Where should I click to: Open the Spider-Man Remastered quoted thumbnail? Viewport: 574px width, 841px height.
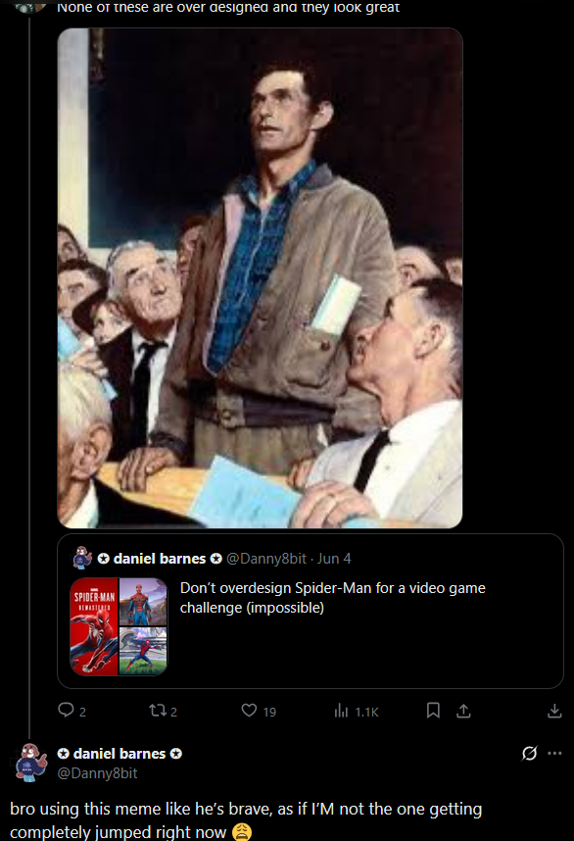119,626
